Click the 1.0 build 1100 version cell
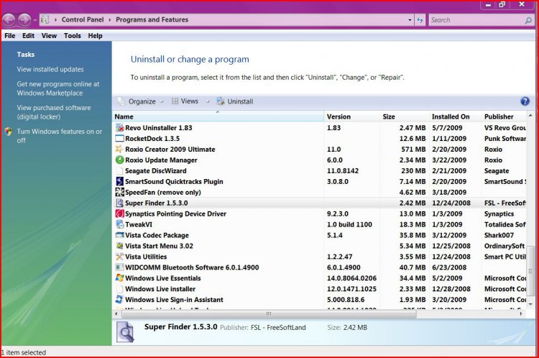Viewport: 539px width, 358px height. [x=349, y=224]
